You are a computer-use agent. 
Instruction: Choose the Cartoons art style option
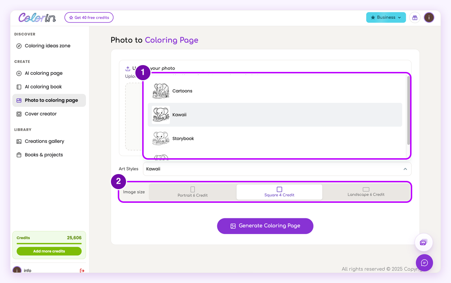275,91
